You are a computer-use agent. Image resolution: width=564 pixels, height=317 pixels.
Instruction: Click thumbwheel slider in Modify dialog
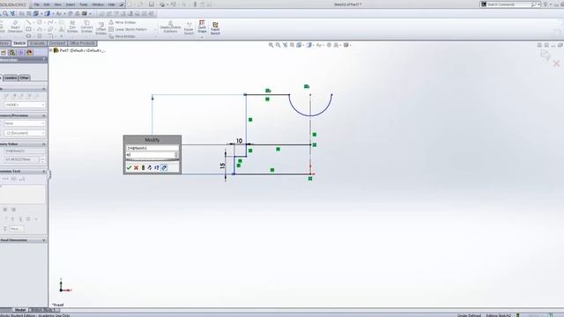[152, 160]
